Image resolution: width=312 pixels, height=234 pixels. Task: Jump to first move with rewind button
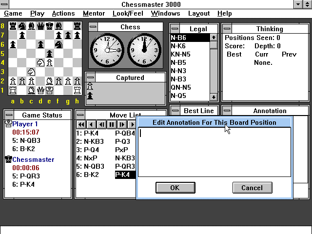pos(81,125)
